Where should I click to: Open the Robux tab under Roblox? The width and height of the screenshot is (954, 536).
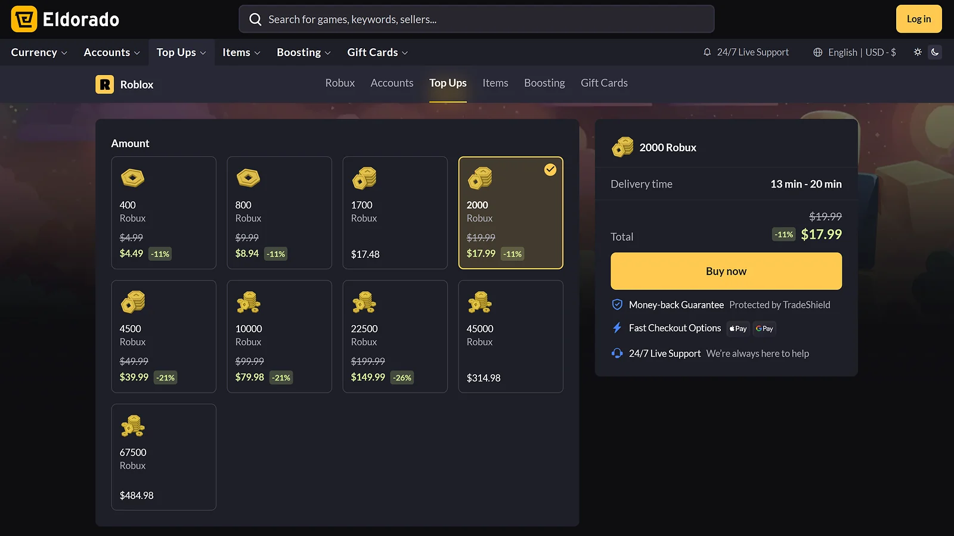(340, 83)
